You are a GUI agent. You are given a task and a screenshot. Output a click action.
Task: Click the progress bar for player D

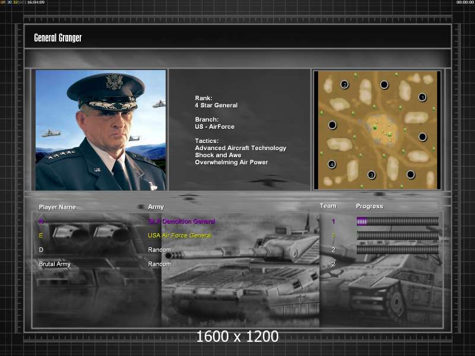(397, 250)
